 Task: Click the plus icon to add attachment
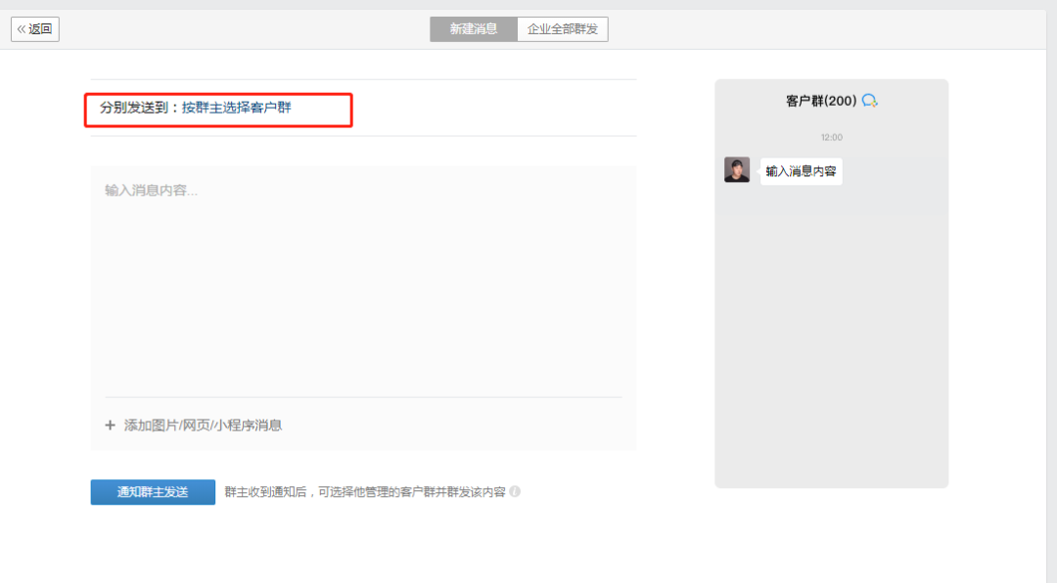[x=110, y=426]
